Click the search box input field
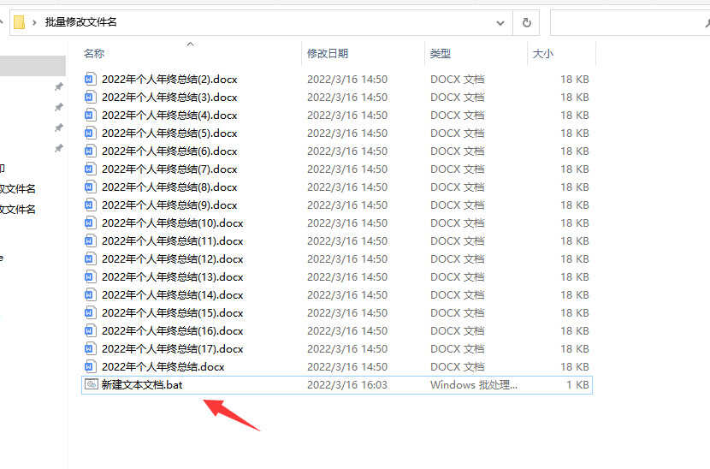 click(629, 22)
